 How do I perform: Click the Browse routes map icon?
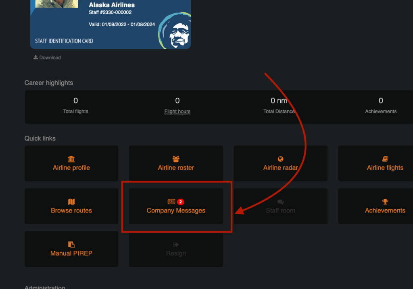pyautogui.click(x=71, y=202)
